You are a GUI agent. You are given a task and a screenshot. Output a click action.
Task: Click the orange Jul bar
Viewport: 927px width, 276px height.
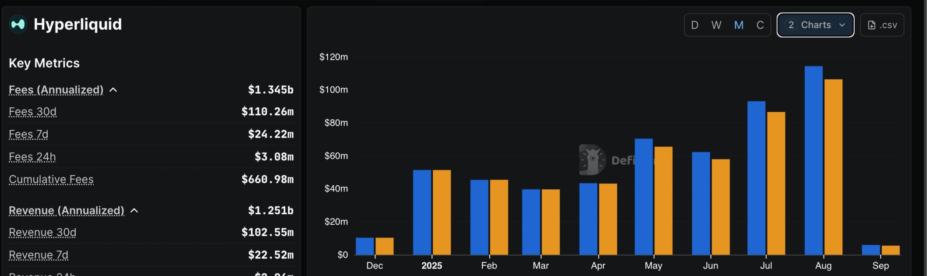coord(776,183)
